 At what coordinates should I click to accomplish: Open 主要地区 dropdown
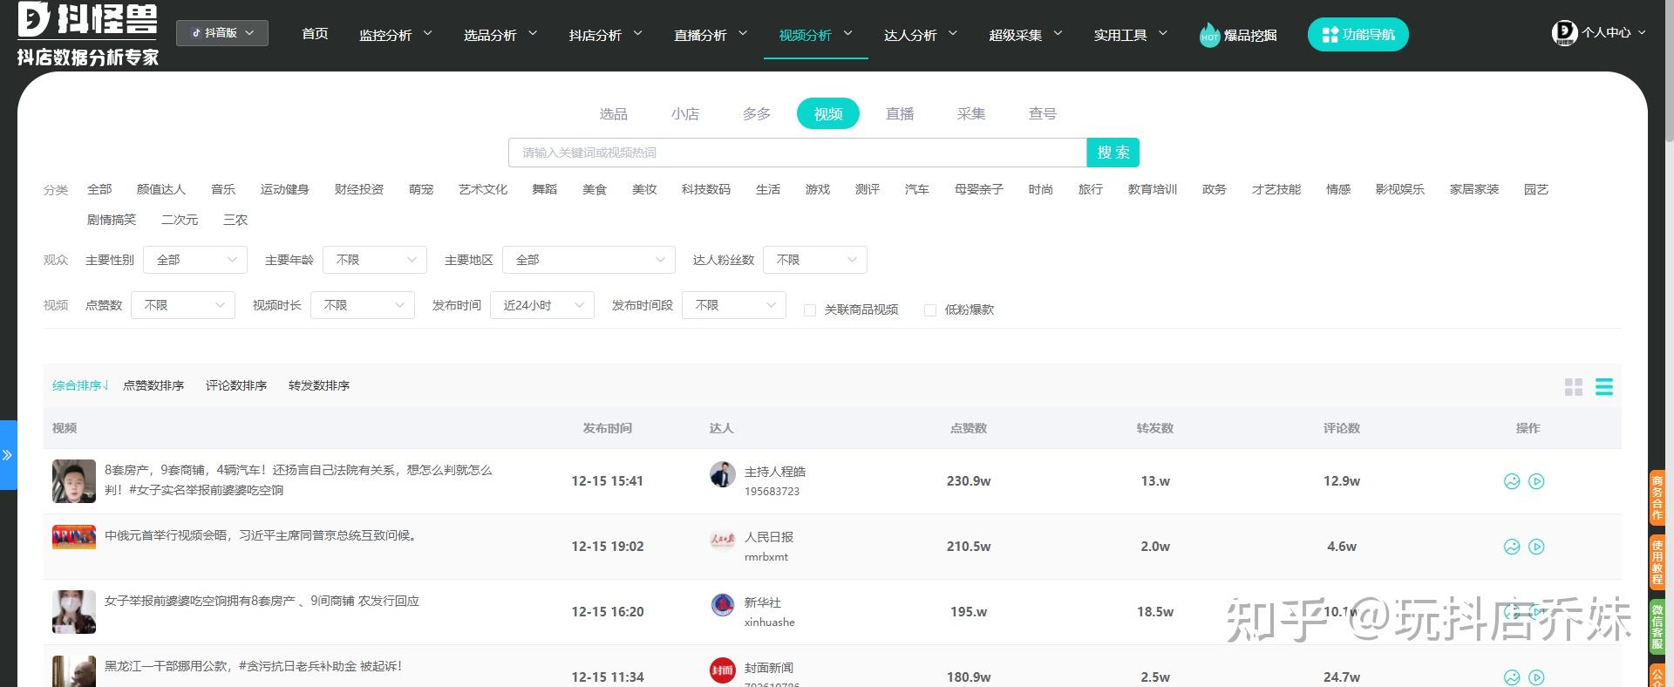[x=589, y=260]
